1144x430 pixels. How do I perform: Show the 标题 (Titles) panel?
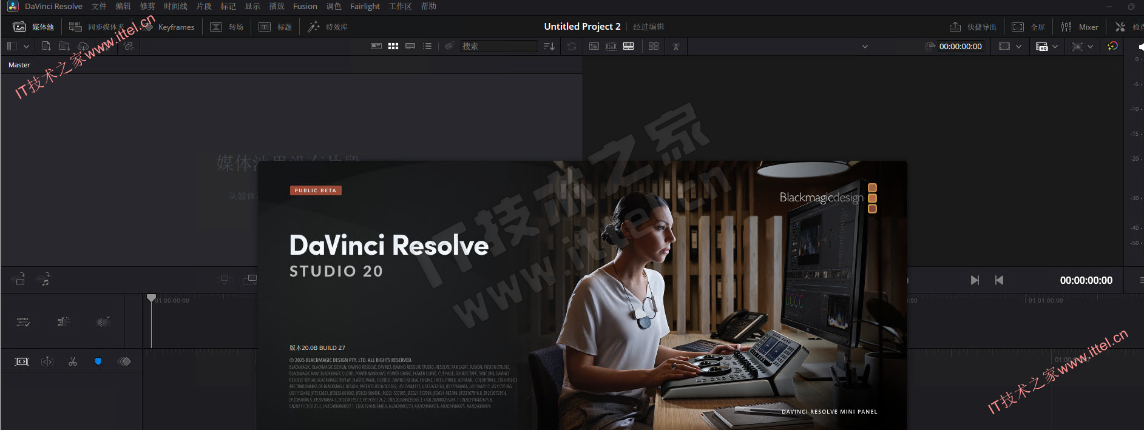276,27
